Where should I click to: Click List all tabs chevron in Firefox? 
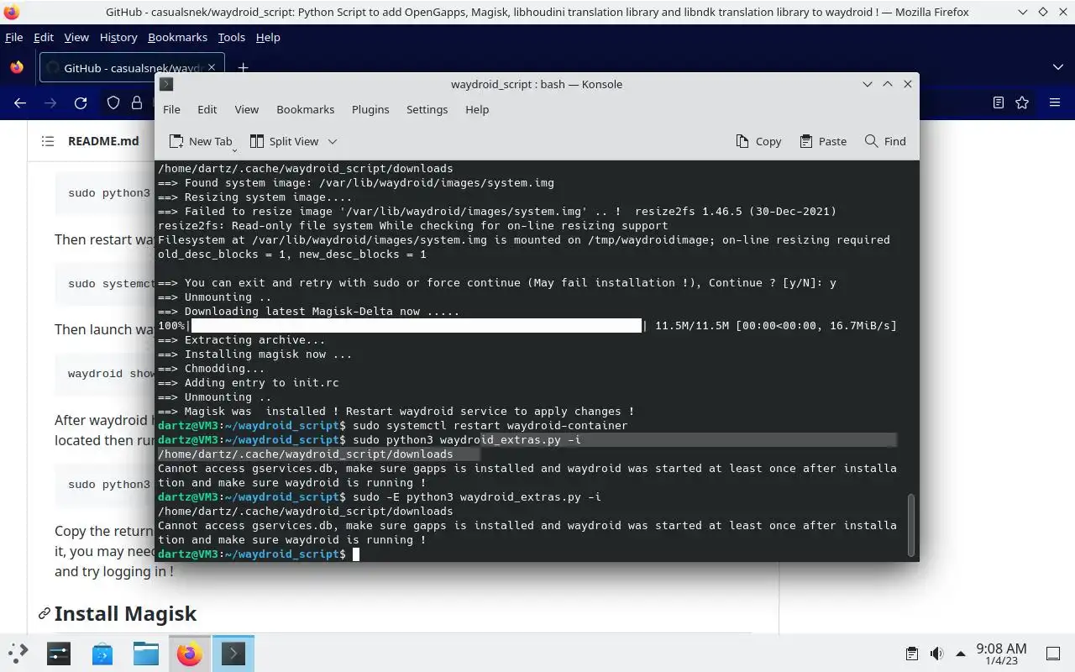(x=1057, y=67)
